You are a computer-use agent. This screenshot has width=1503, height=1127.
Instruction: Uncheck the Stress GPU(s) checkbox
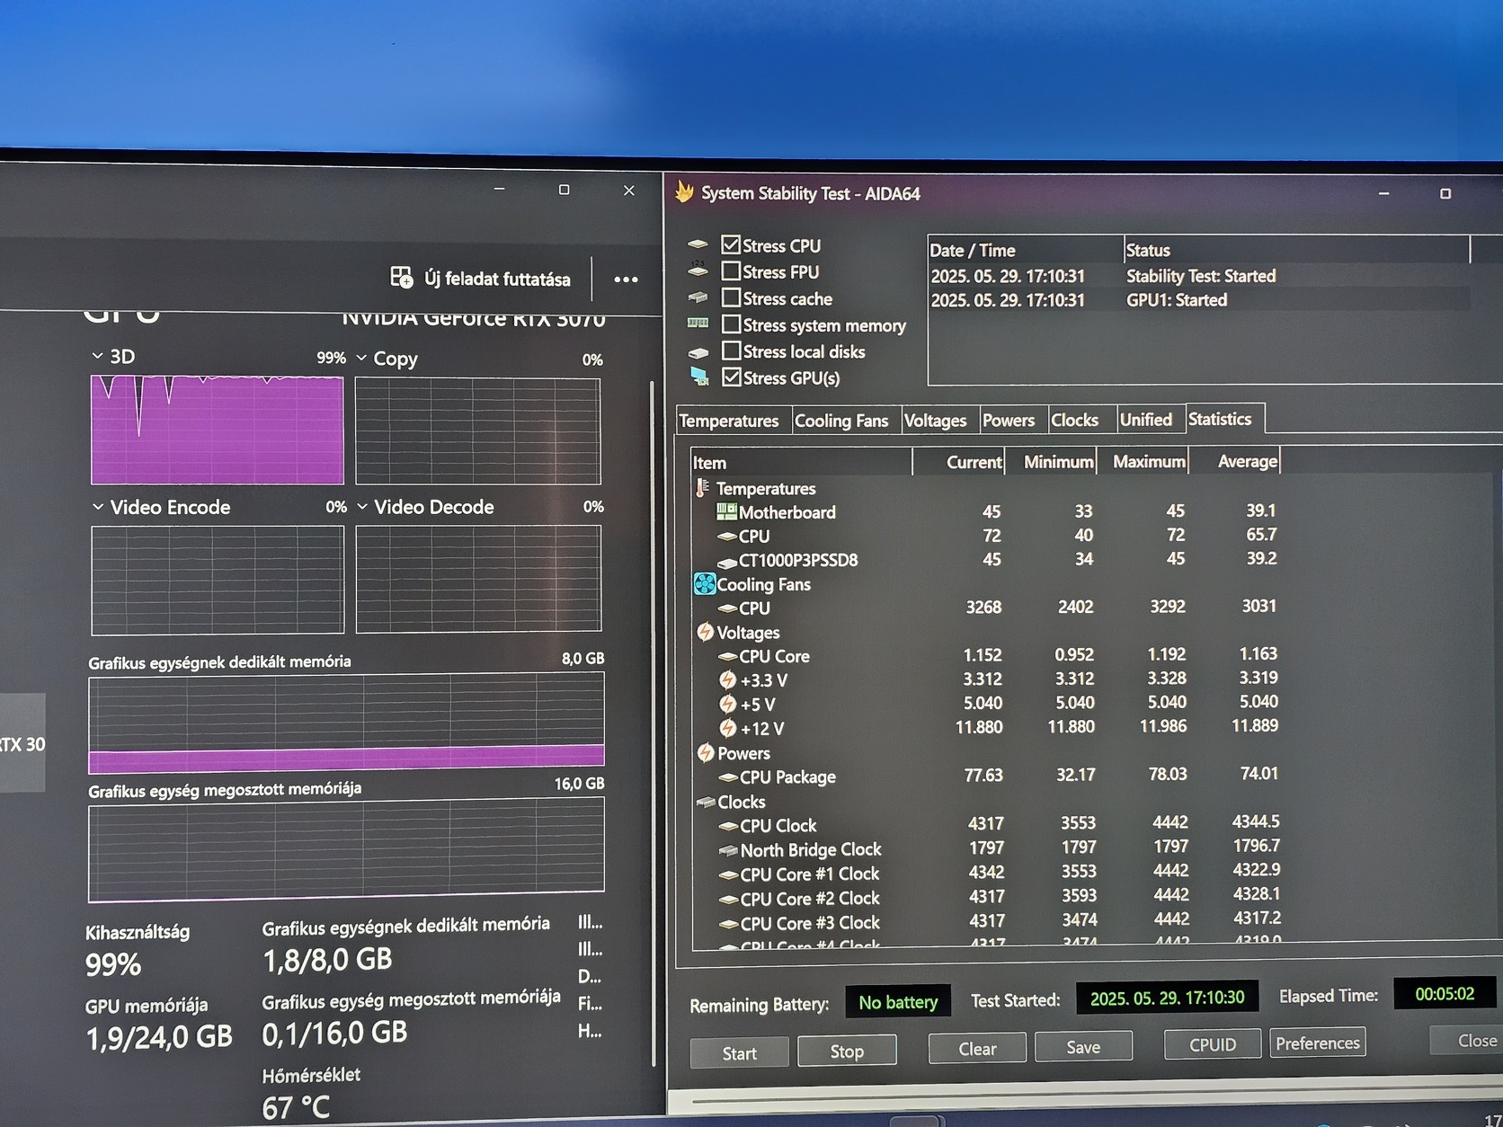tap(732, 377)
